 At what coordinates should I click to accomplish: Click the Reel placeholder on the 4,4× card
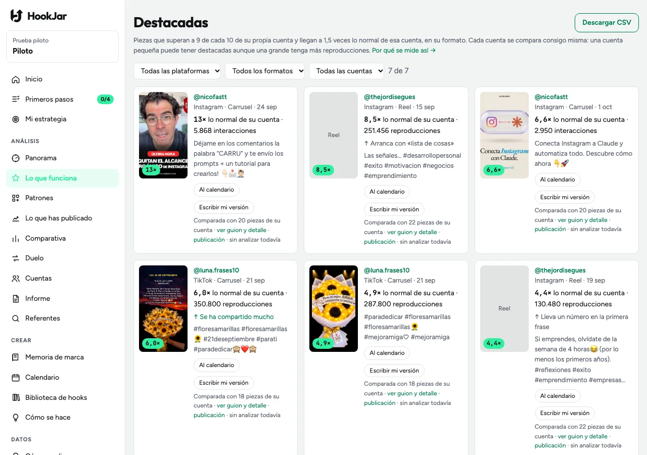pyautogui.click(x=504, y=308)
